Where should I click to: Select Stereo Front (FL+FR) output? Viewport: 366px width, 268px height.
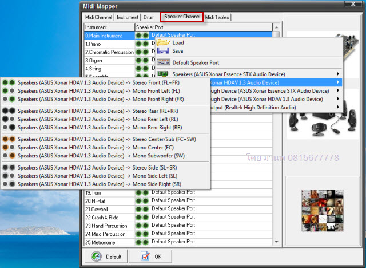tap(105, 82)
